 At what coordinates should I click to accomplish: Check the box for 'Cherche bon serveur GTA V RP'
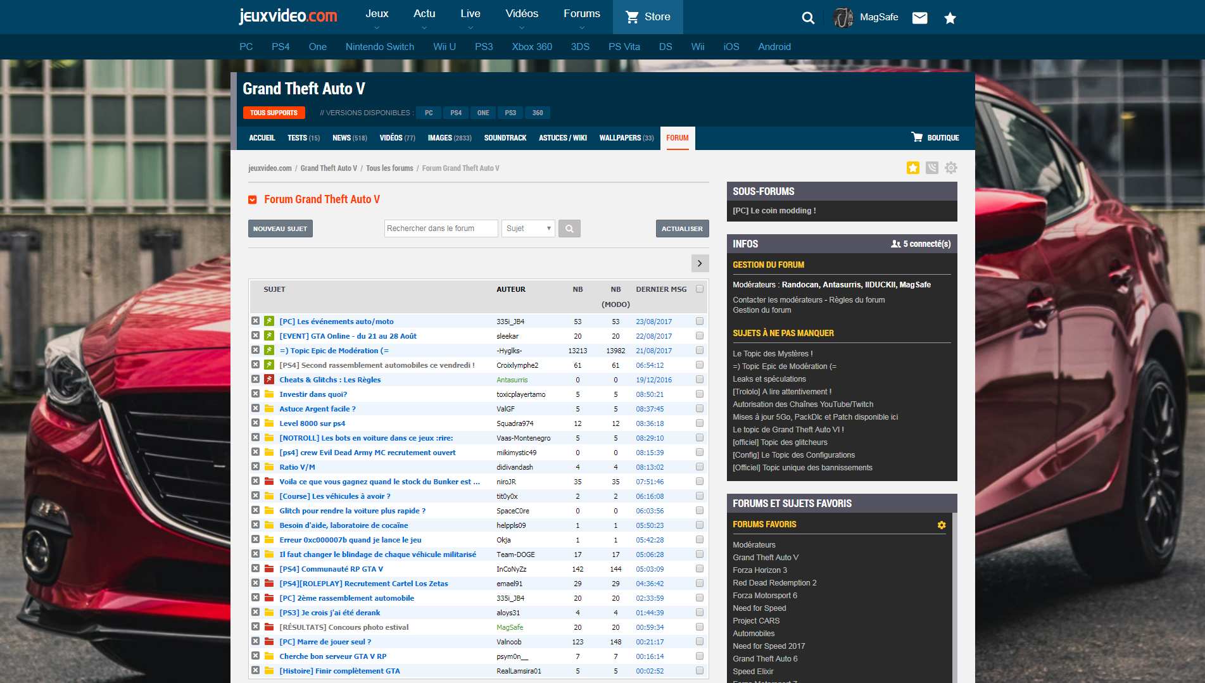pos(700,656)
